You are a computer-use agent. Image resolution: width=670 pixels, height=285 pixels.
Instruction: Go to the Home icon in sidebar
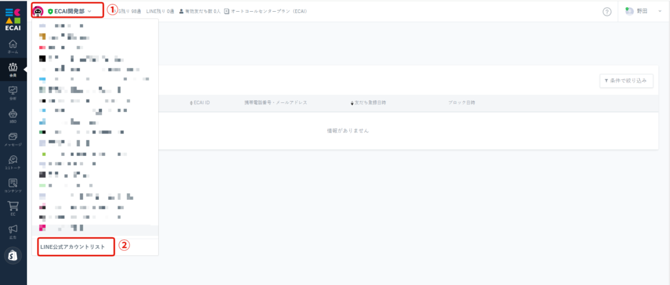(13, 46)
